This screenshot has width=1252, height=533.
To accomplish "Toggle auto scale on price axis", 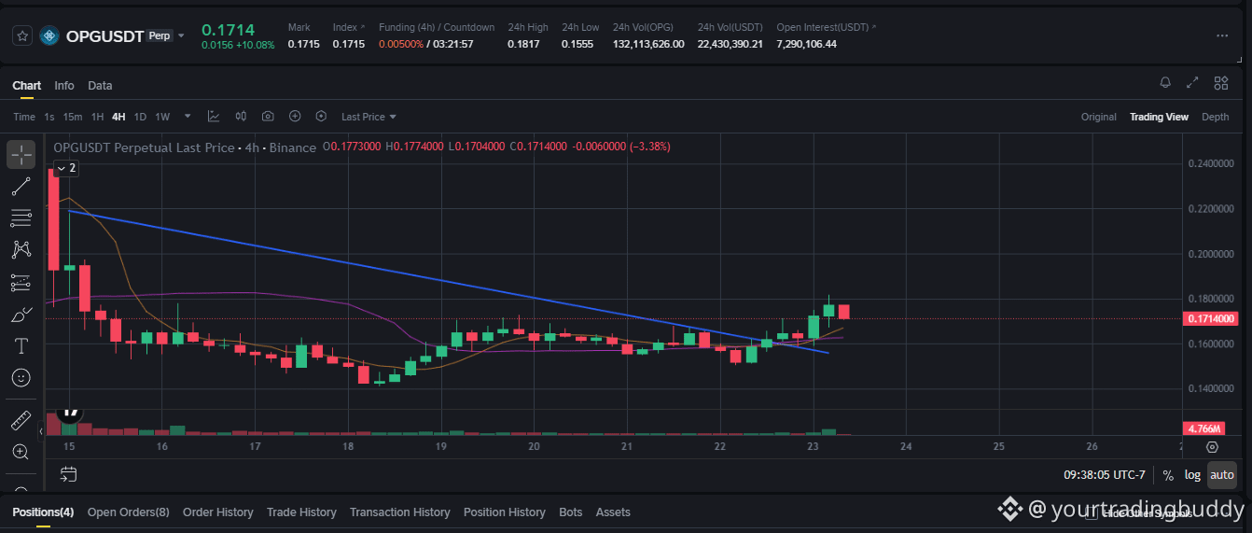I will click(x=1221, y=475).
